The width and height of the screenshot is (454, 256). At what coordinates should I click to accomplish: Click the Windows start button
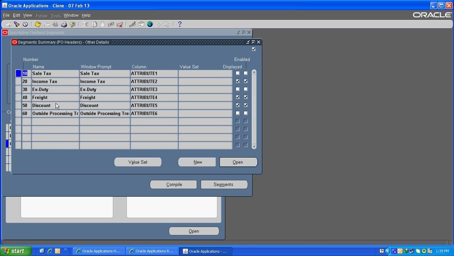pos(15,251)
